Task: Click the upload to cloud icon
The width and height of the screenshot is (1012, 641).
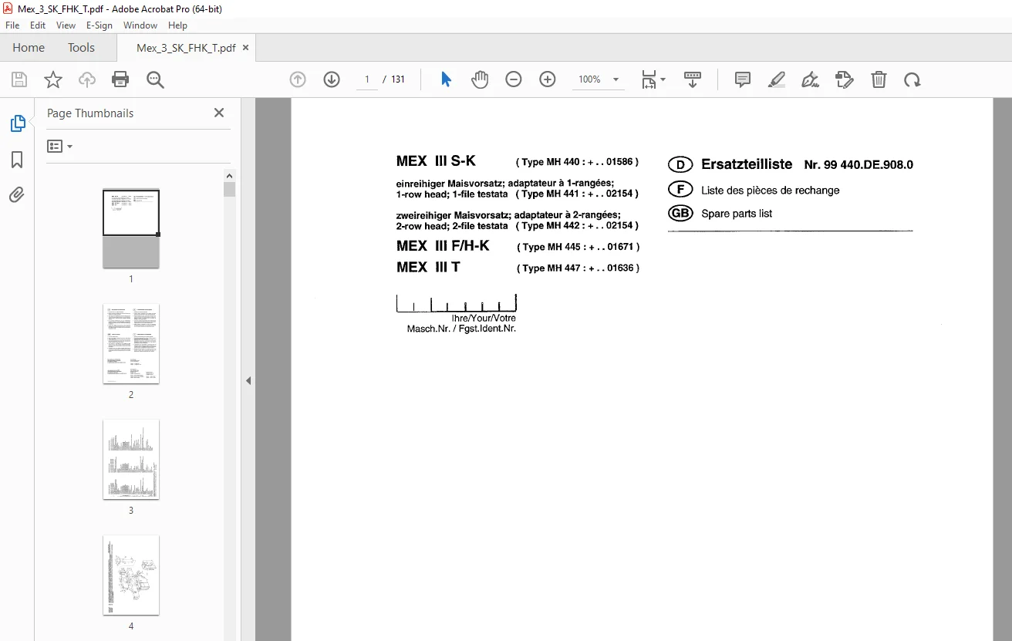Action: tap(87, 79)
